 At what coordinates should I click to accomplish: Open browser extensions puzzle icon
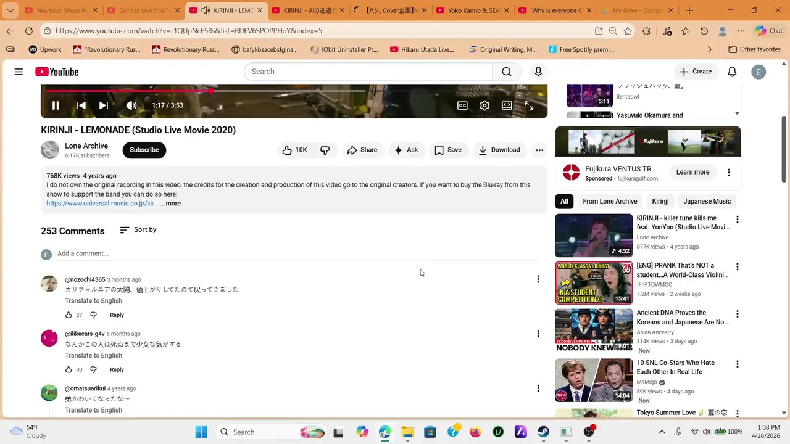pos(646,31)
